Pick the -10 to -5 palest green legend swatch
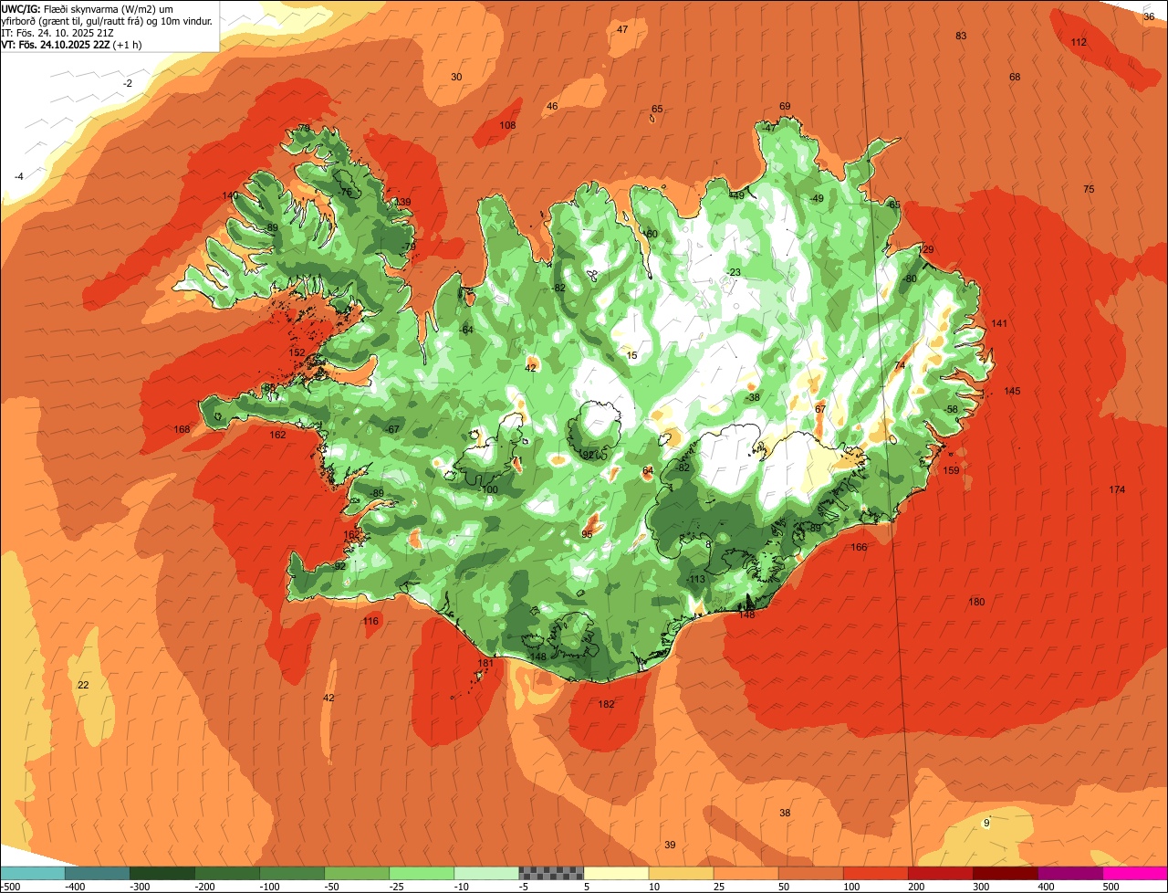The height and width of the screenshot is (893, 1168). (x=485, y=873)
